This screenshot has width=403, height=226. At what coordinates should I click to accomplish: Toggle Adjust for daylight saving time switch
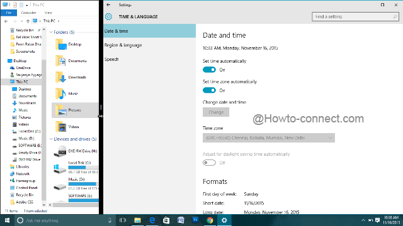point(209,163)
